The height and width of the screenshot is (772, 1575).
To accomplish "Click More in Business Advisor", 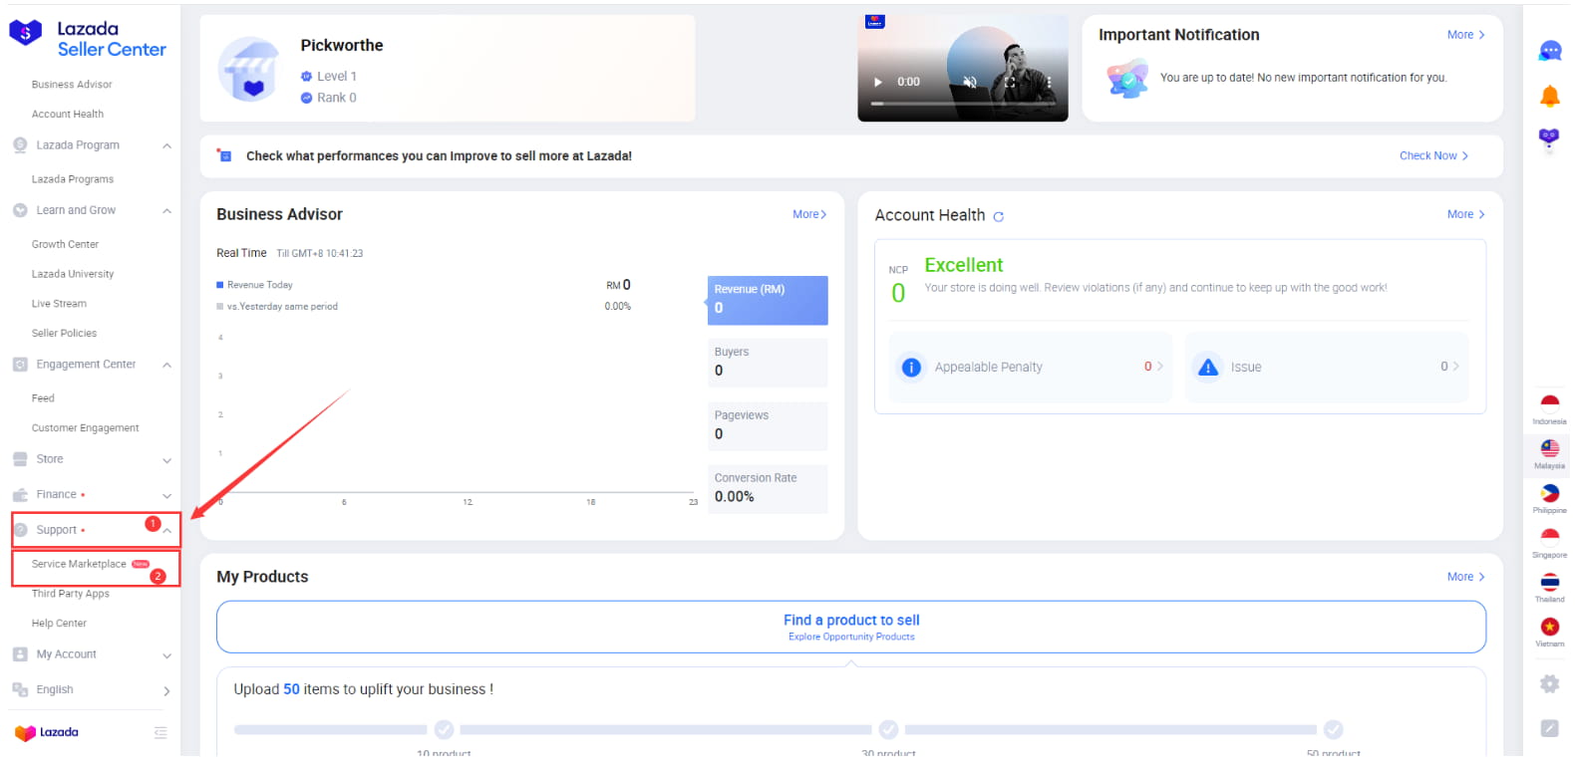I will click(809, 214).
